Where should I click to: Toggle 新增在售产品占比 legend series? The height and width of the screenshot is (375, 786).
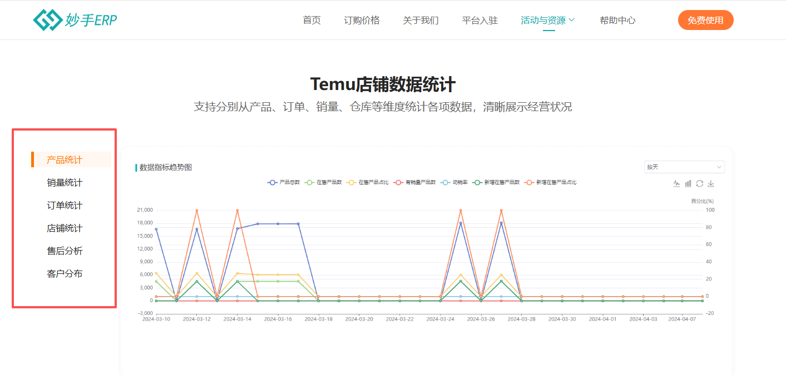click(550, 182)
